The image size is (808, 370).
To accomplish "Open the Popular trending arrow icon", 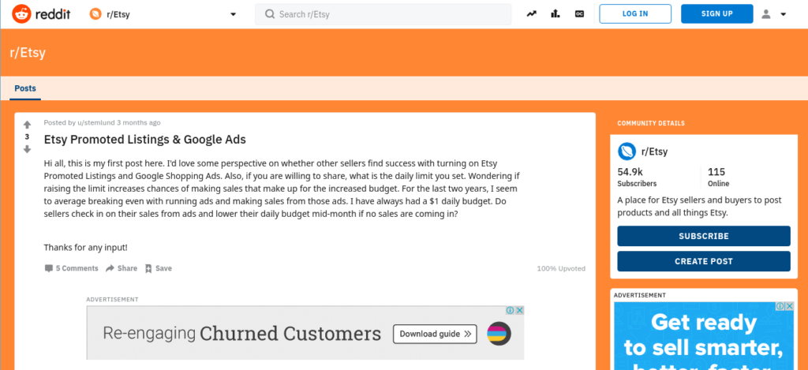I will pos(531,14).
